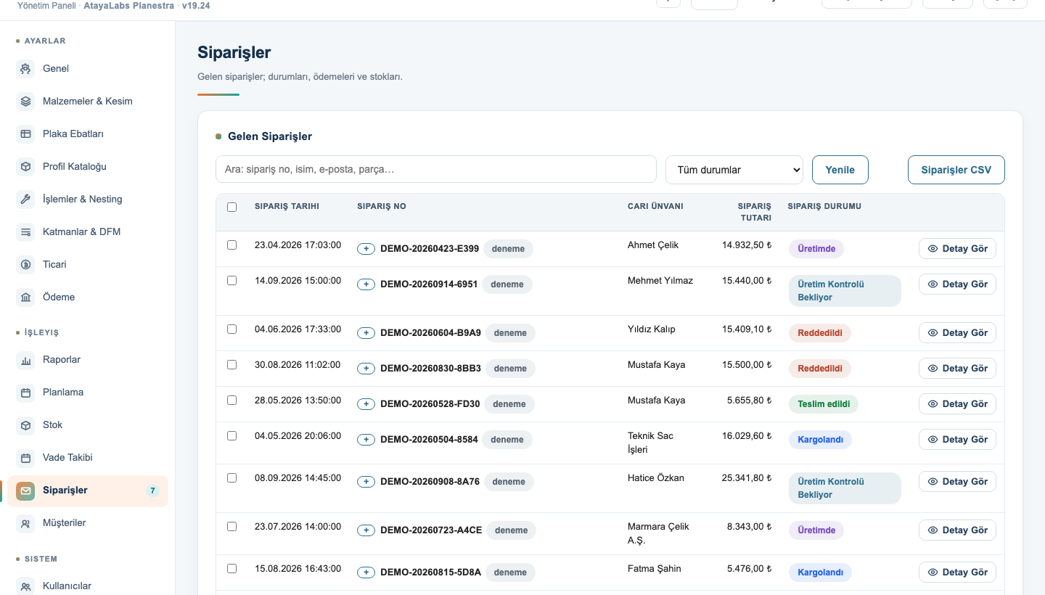
Task: Click the Vade Takibi calendar icon
Action: pos(25,458)
